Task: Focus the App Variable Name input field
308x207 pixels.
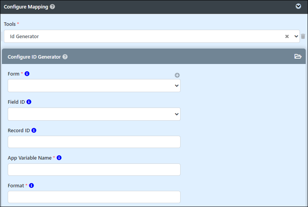Action: pos(94,170)
